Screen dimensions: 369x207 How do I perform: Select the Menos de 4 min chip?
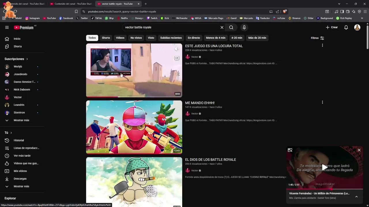(216, 38)
